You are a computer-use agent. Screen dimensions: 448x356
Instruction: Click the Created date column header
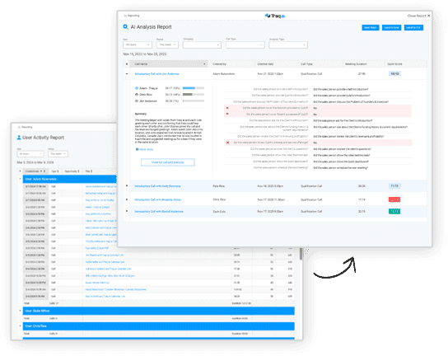[x=265, y=64]
